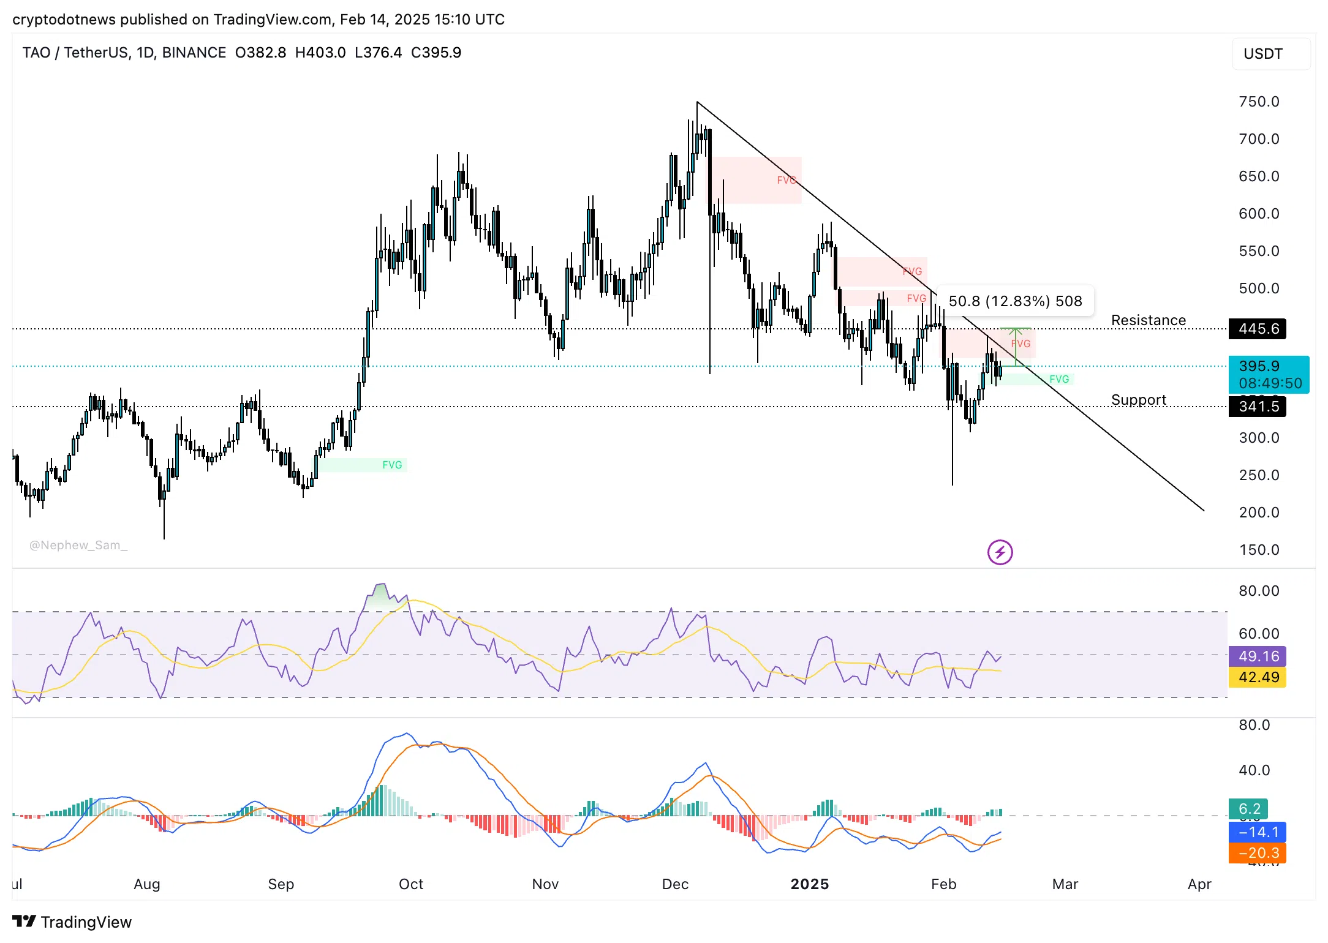Click the blue -14.1 MACD tag
Image resolution: width=1328 pixels, height=943 pixels.
[1258, 832]
